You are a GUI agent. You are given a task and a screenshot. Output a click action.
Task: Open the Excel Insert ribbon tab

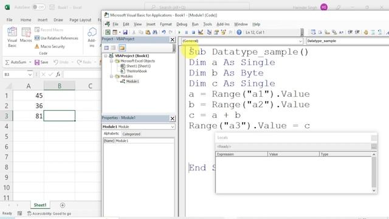pos(43,20)
